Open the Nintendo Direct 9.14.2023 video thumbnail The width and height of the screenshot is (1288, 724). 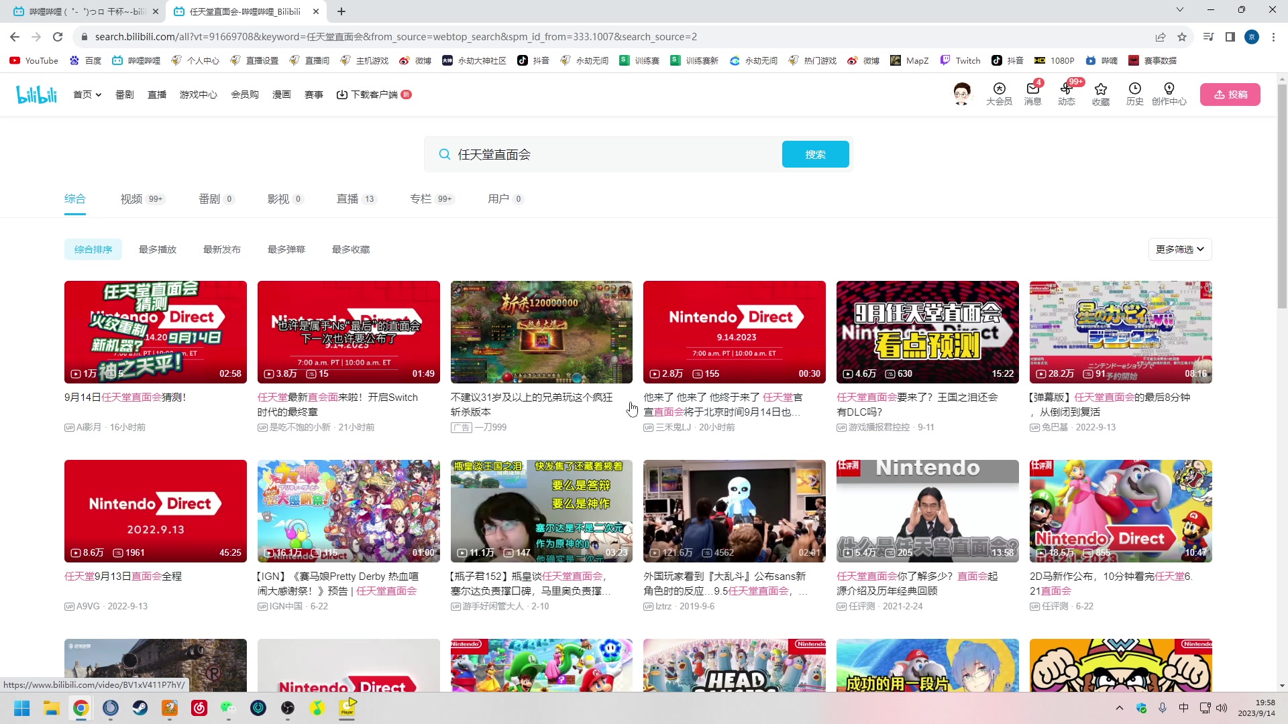(x=734, y=332)
